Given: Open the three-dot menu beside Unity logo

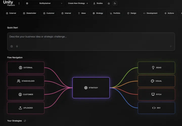Looking at the screenshot, I should (x=19, y=3).
